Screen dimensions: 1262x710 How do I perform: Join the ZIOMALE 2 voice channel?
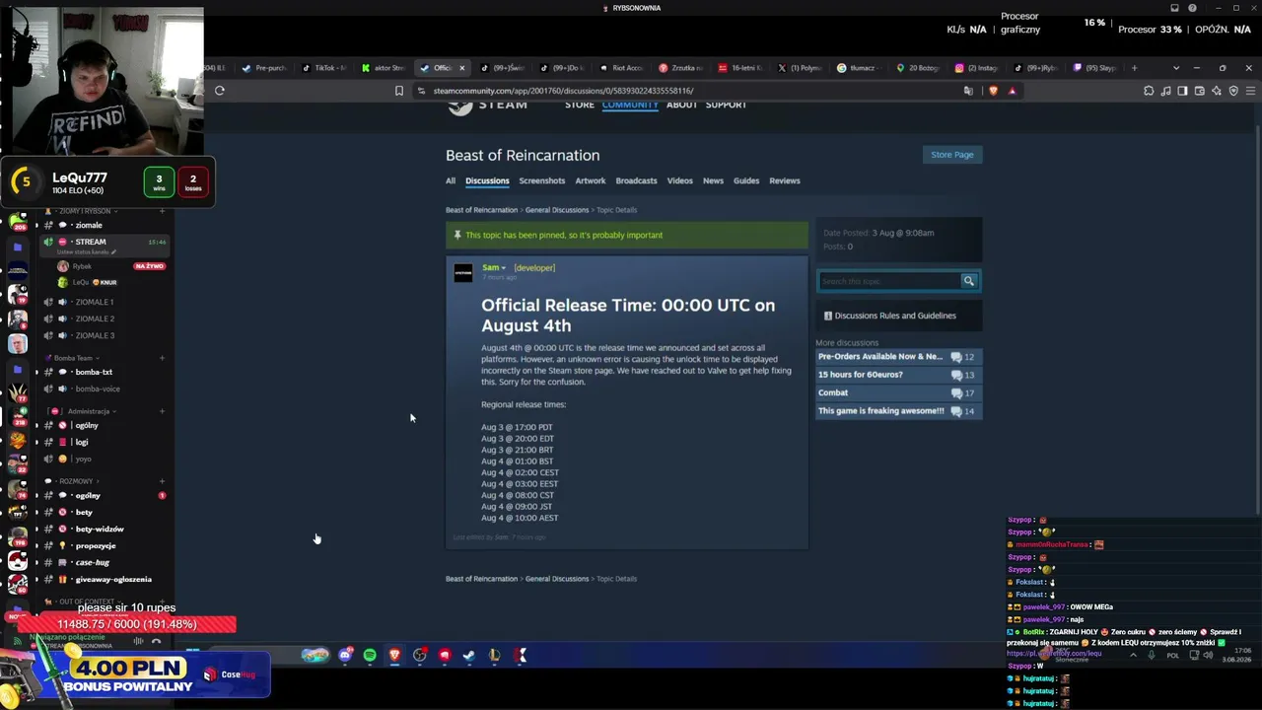[x=95, y=319]
